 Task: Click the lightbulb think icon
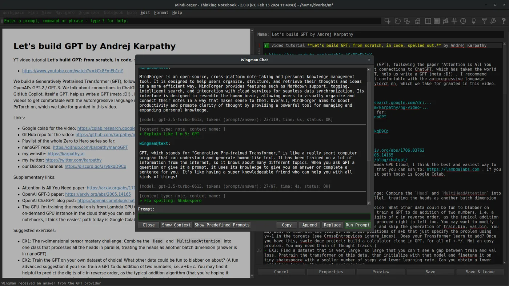click(474, 21)
